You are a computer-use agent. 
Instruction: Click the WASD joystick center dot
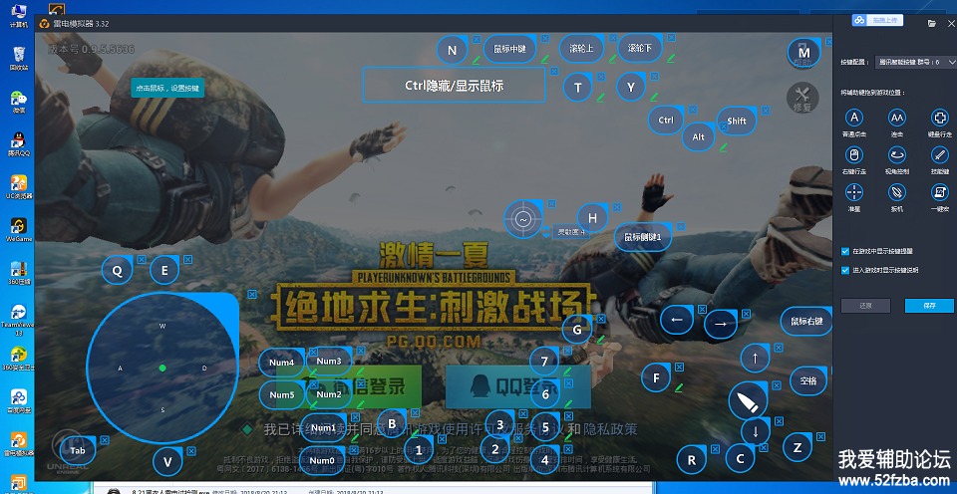[x=162, y=368]
